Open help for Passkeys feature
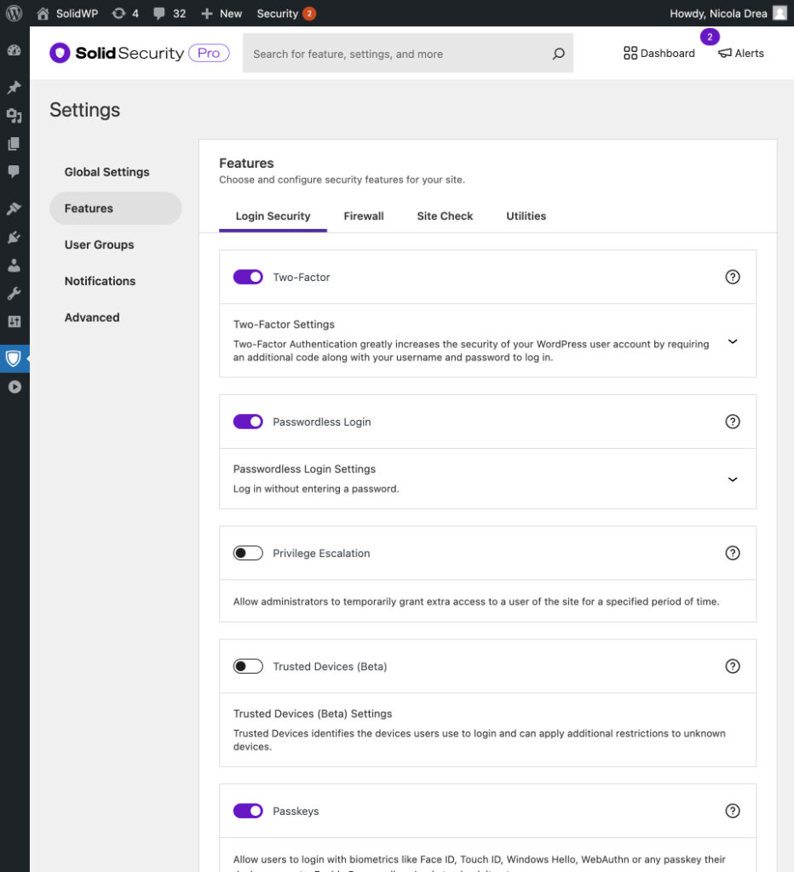Viewport: 794px width, 872px height. click(732, 811)
